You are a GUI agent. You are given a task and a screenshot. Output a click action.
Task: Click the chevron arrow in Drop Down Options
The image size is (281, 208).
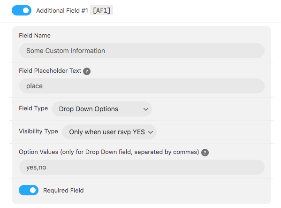146,109
